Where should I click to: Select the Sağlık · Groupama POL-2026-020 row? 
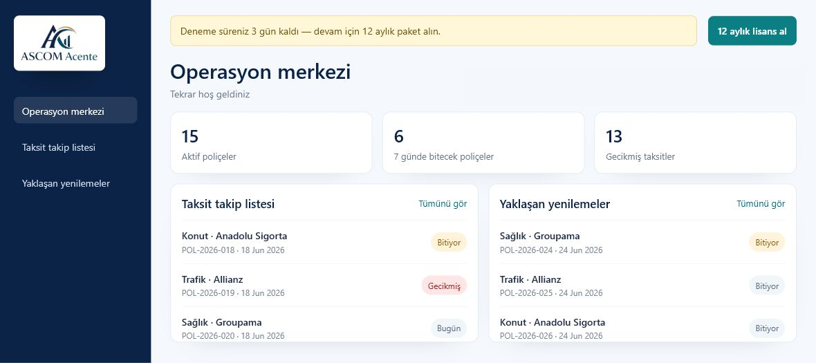324,328
